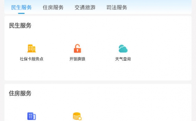The width and height of the screenshot is (196, 121).
Task: Click the 住房服务 section heading
Action: tap(20, 93)
